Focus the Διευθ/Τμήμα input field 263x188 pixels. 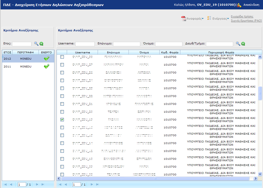pyautogui.click(x=220, y=44)
